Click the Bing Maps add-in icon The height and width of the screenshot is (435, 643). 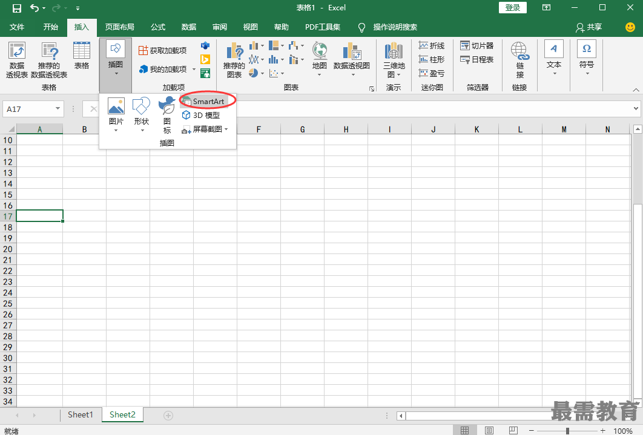click(205, 59)
